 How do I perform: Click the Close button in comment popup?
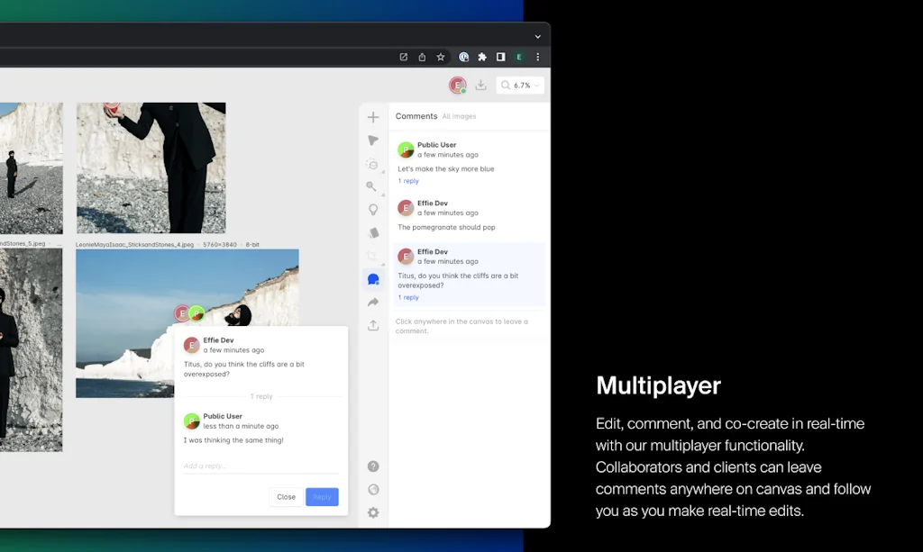286,497
